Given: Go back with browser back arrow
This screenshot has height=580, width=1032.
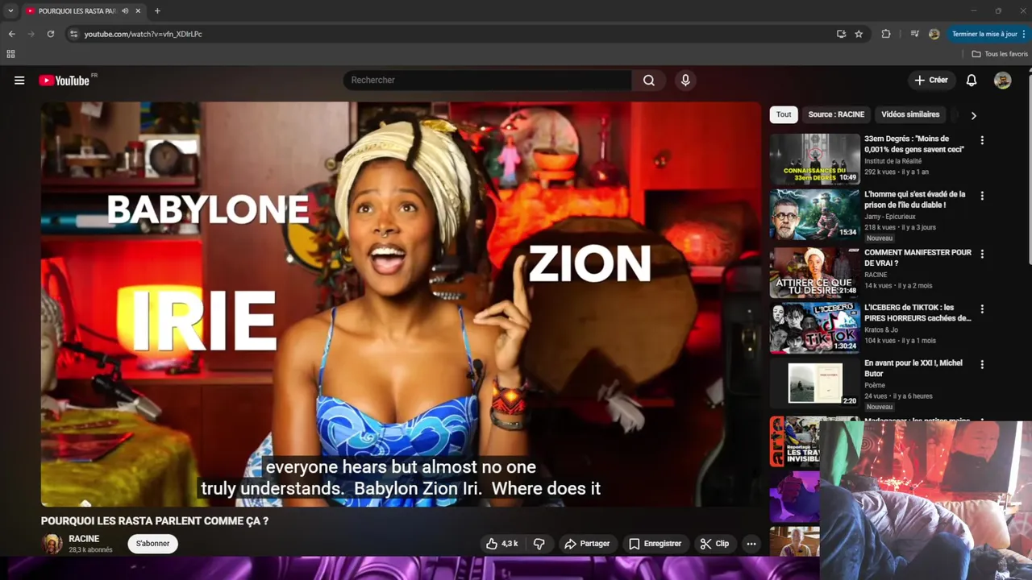Looking at the screenshot, I should (11, 34).
